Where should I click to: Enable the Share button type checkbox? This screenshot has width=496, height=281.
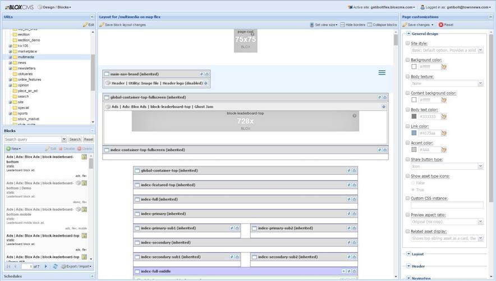click(407, 159)
